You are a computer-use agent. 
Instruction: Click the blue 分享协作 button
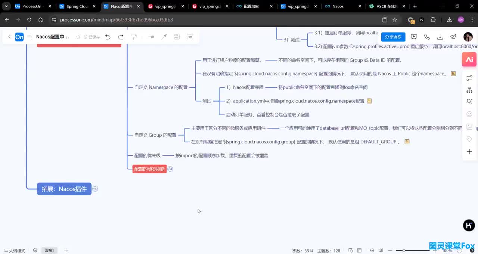click(x=393, y=37)
